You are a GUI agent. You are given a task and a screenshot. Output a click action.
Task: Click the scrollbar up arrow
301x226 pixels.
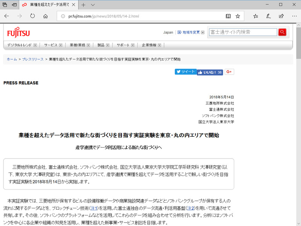click(298, 25)
